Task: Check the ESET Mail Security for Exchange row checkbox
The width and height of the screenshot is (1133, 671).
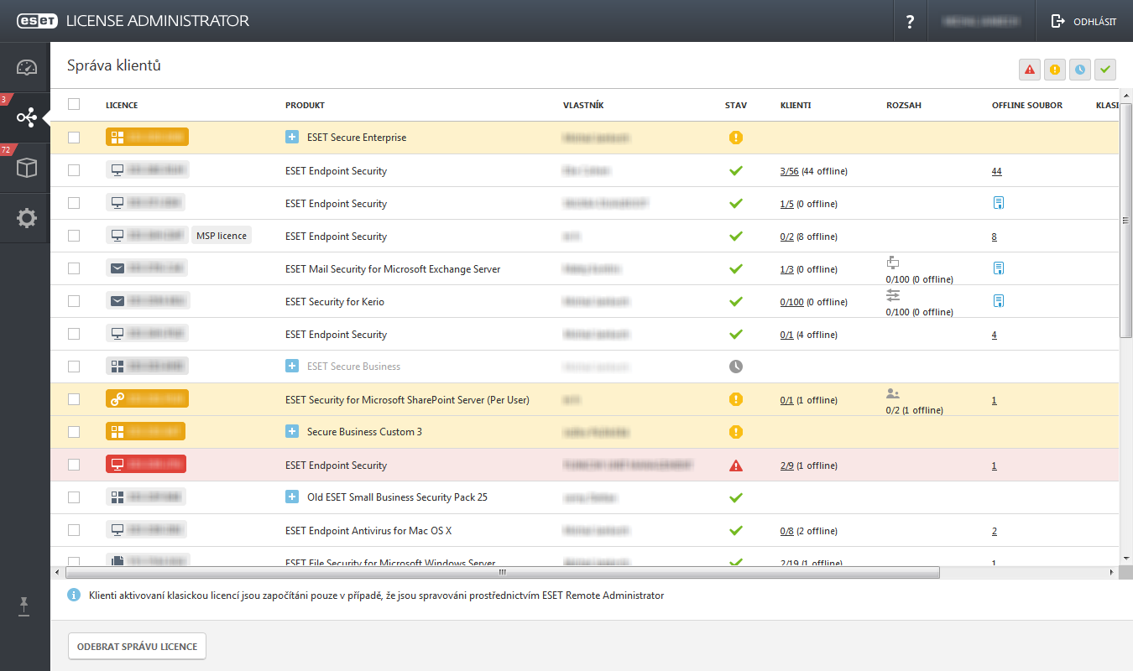Action: 74,268
